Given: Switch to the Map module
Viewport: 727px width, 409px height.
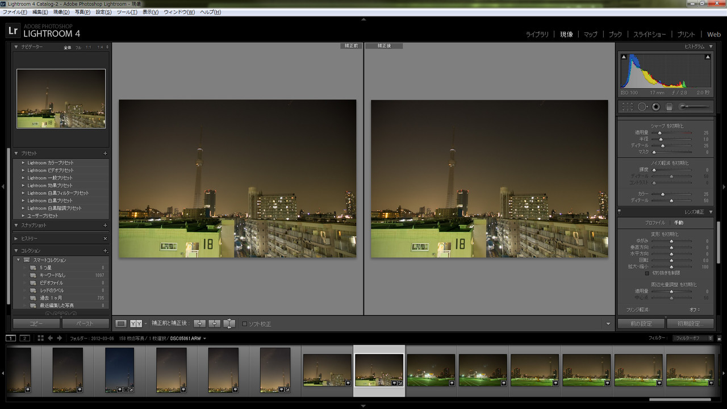Looking at the screenshot, I should click(x=591, y=35).
